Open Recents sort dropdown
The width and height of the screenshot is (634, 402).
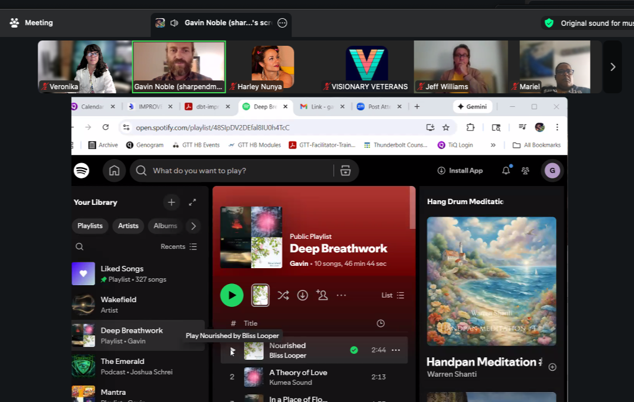179,246
